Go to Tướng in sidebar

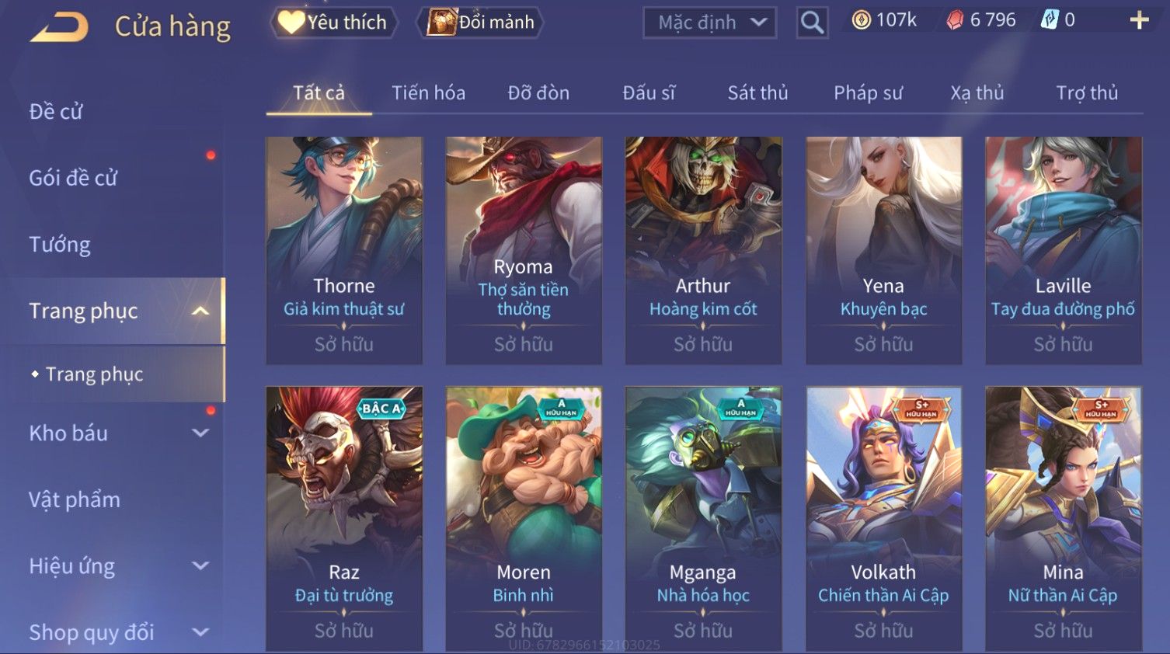(x=60, y=245)
